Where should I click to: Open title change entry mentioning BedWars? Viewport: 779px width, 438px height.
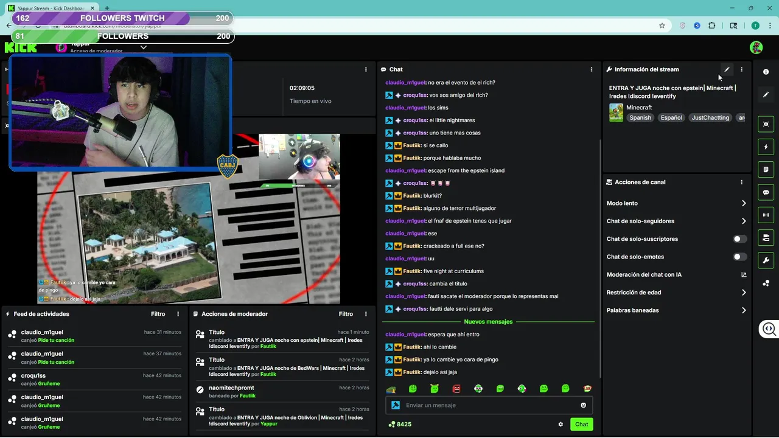pos(282,366)
